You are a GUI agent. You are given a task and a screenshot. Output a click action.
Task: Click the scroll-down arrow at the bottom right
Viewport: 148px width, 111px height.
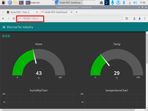pos(147,108)
